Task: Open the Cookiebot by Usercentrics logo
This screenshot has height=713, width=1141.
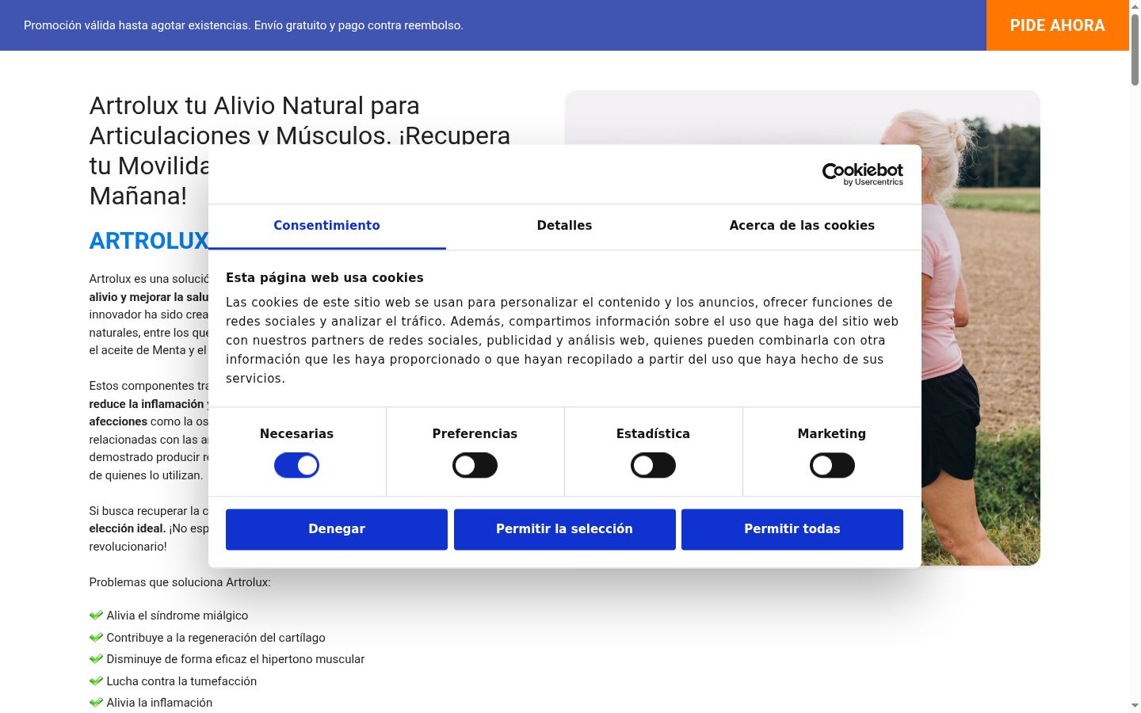Action: tap(862, 174)
